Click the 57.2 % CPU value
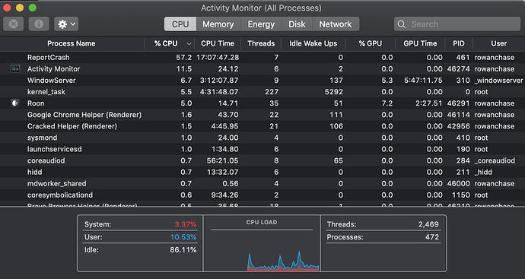 [x=184, y=58]
